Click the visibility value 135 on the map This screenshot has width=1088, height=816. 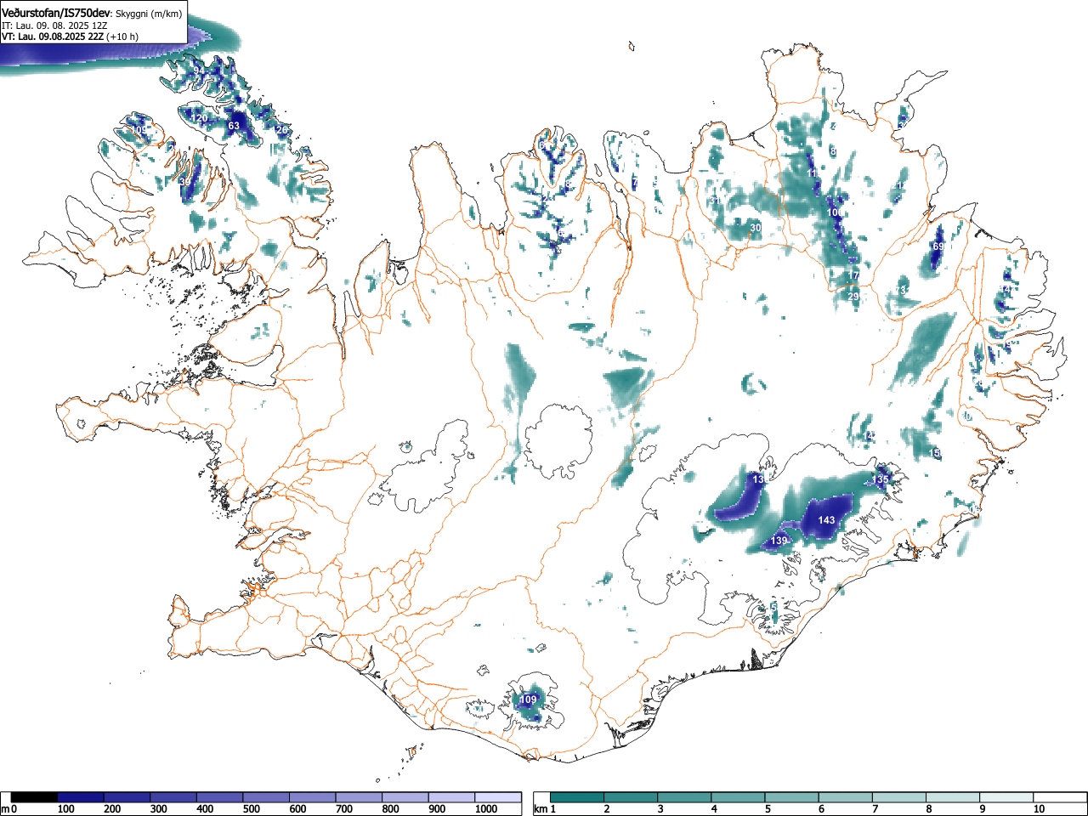pyautogui.click(x=881, y=480)
